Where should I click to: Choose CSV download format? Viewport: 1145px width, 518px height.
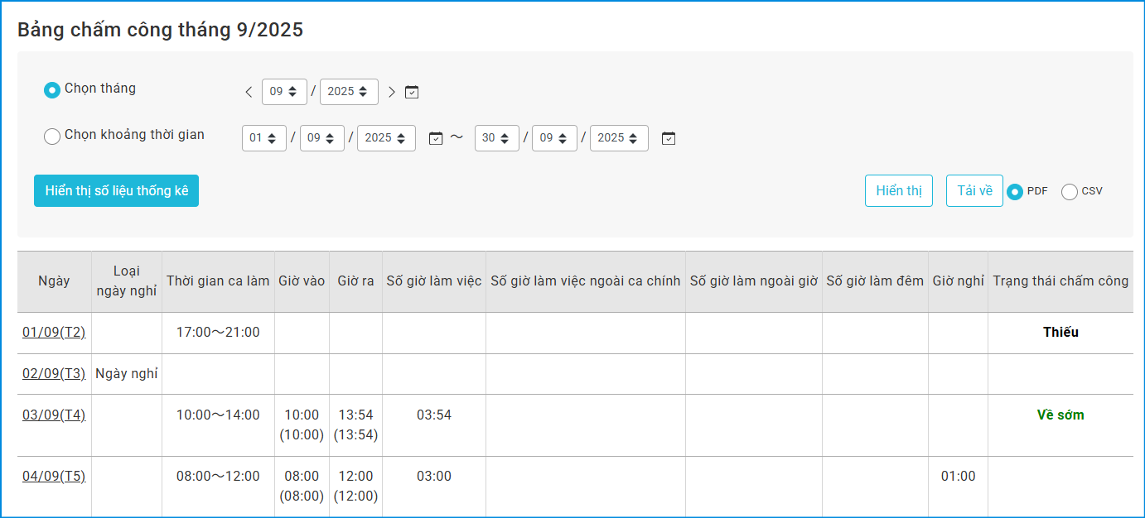1070,191
